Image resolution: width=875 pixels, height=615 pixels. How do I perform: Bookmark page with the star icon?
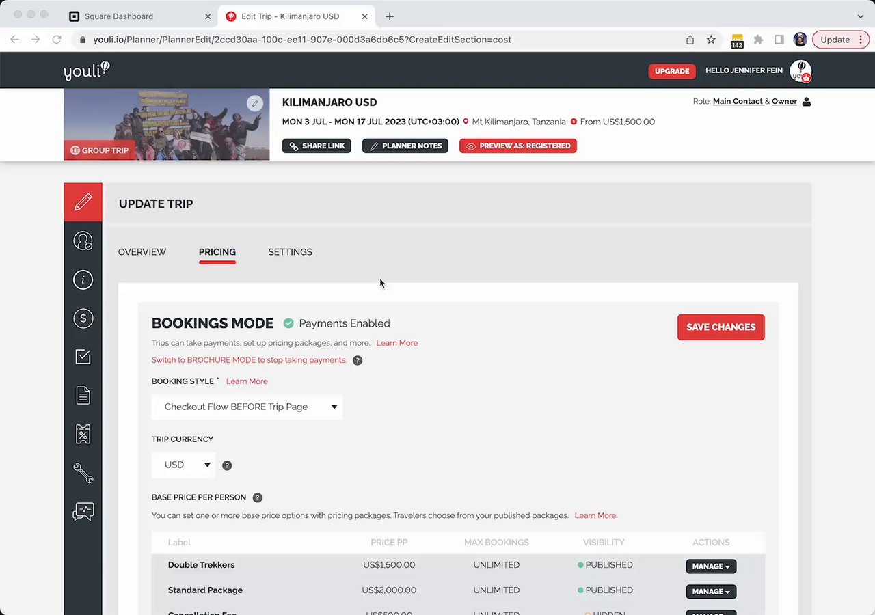[711, 40]
